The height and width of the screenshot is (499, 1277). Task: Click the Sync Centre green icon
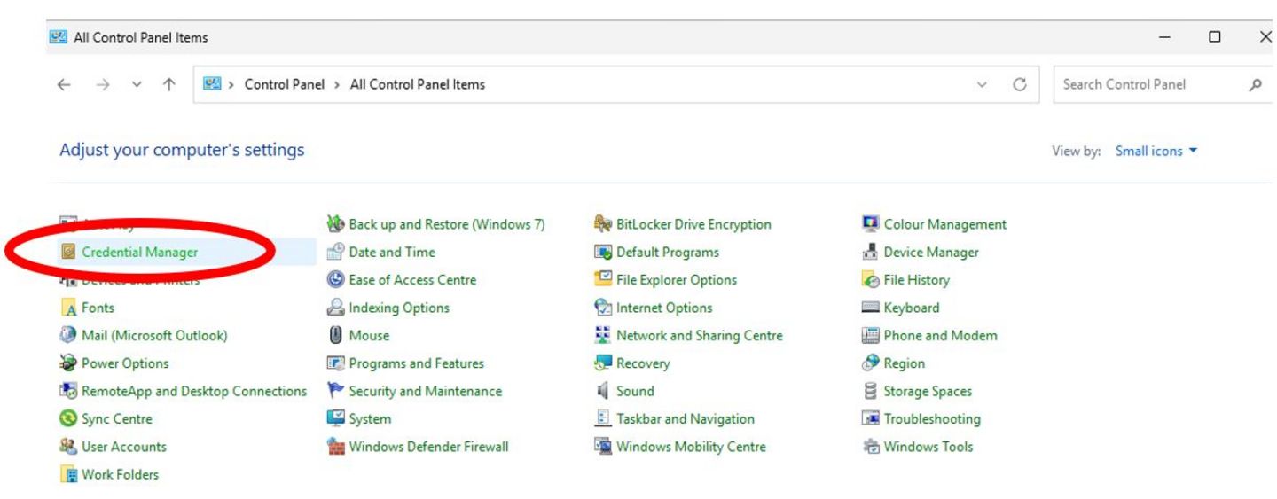(68, 419)
